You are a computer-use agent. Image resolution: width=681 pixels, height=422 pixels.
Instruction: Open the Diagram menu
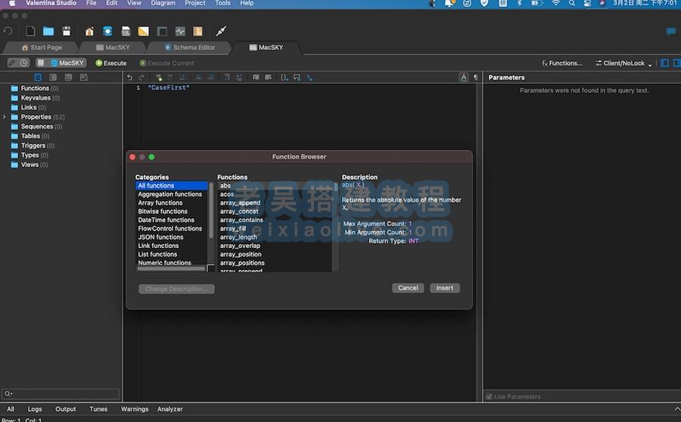[163, 3]
